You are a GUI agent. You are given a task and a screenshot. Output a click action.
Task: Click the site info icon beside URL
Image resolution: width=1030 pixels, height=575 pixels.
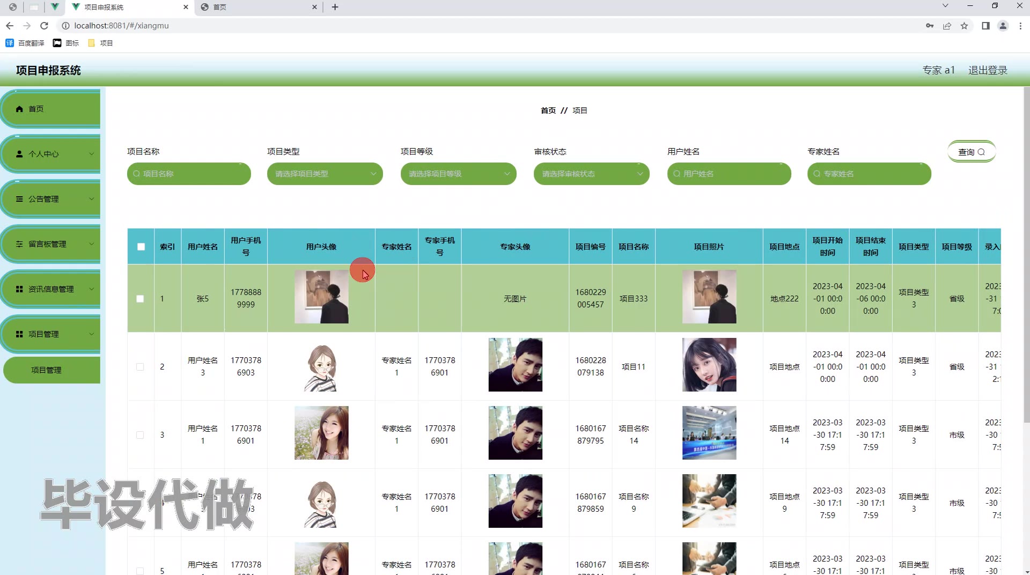65,26
